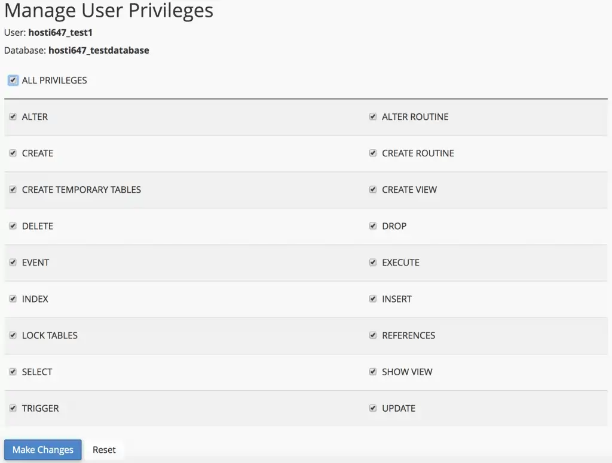Disable the INDEX privilege checkbox

(x=13, y=299)
